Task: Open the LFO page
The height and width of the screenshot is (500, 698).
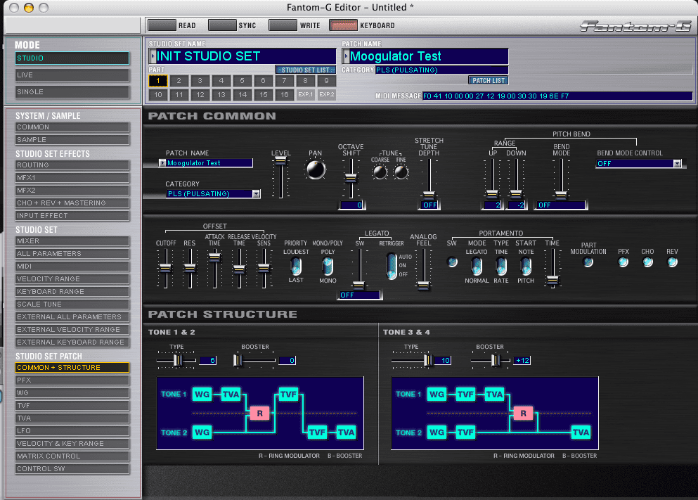Action: (x=72, y=430)
